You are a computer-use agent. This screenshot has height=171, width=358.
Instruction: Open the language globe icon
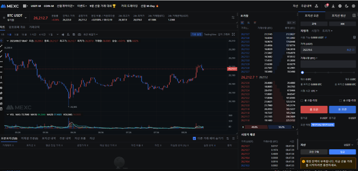tap(340, 6)
